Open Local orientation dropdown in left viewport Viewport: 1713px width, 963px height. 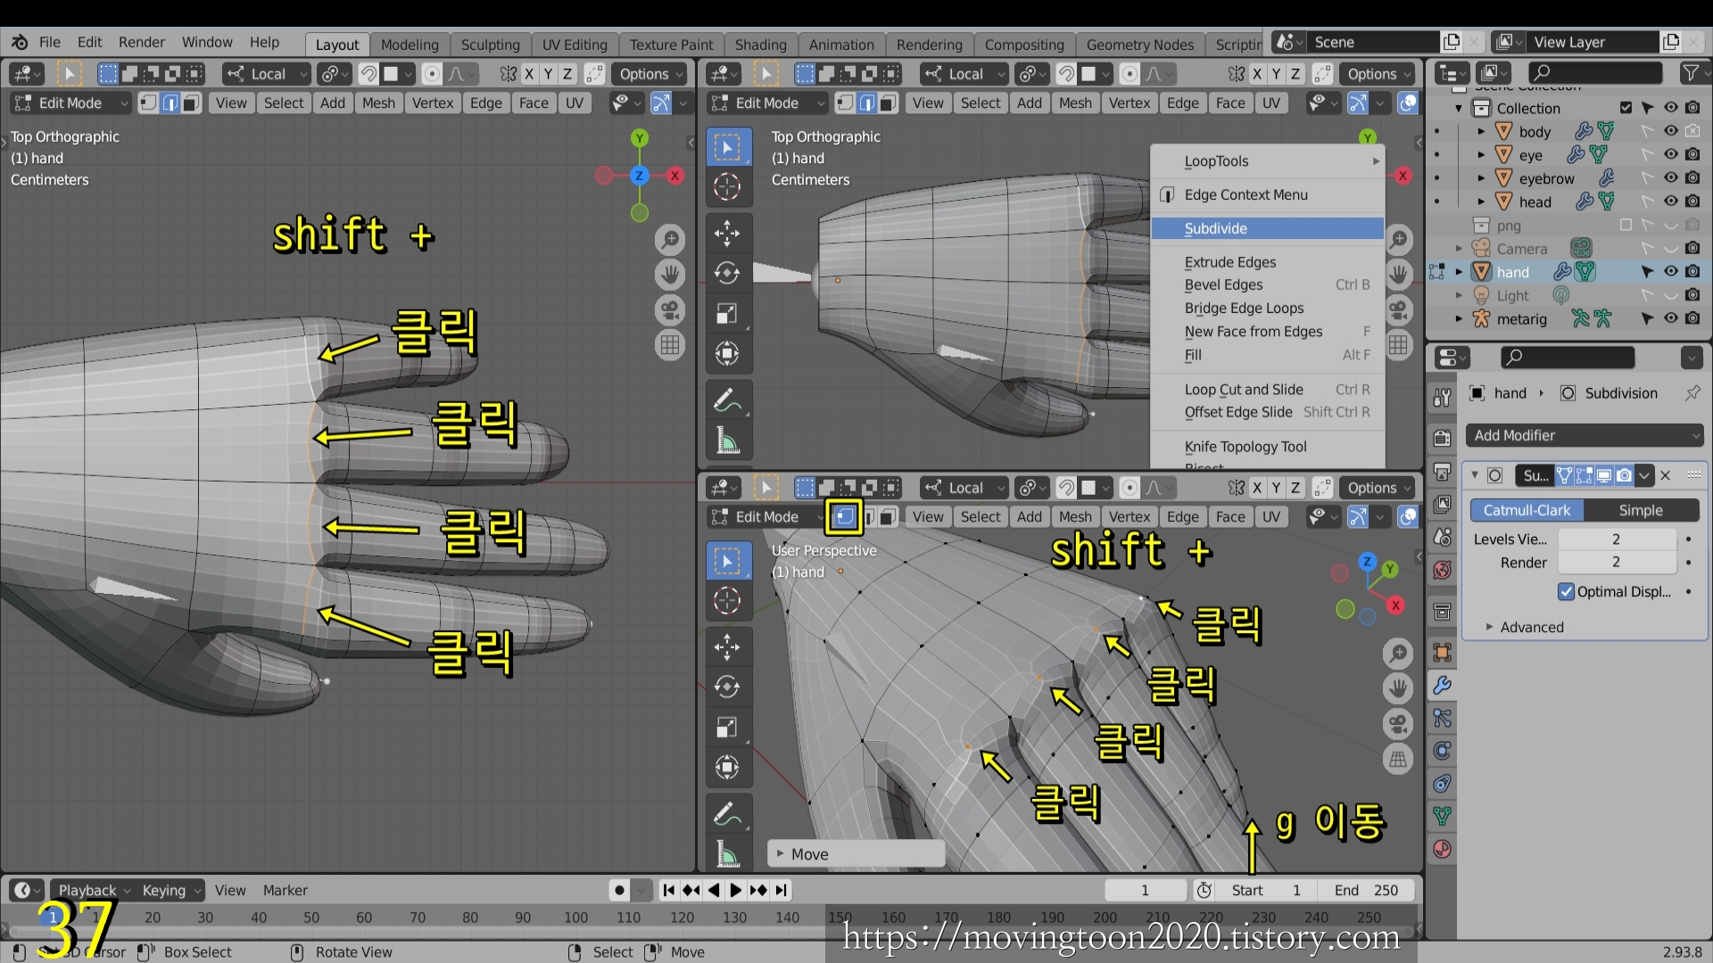(266, 74)
